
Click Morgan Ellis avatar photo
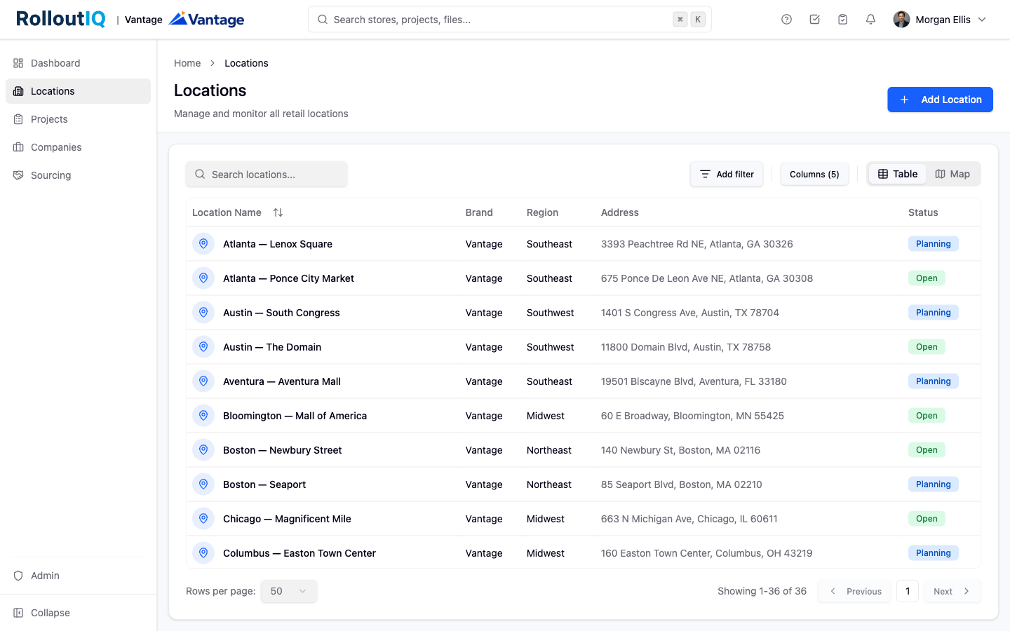(901, 20)
